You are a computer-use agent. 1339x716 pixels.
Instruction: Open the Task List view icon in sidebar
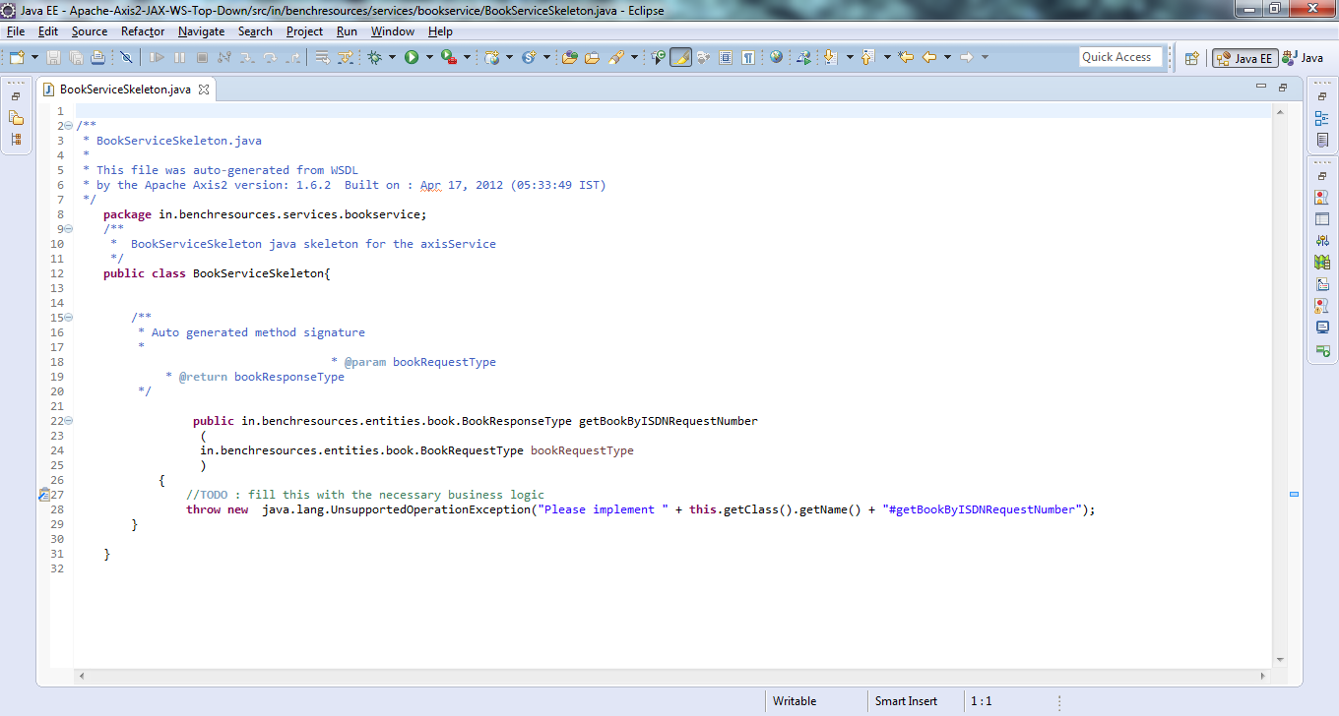1322,141
